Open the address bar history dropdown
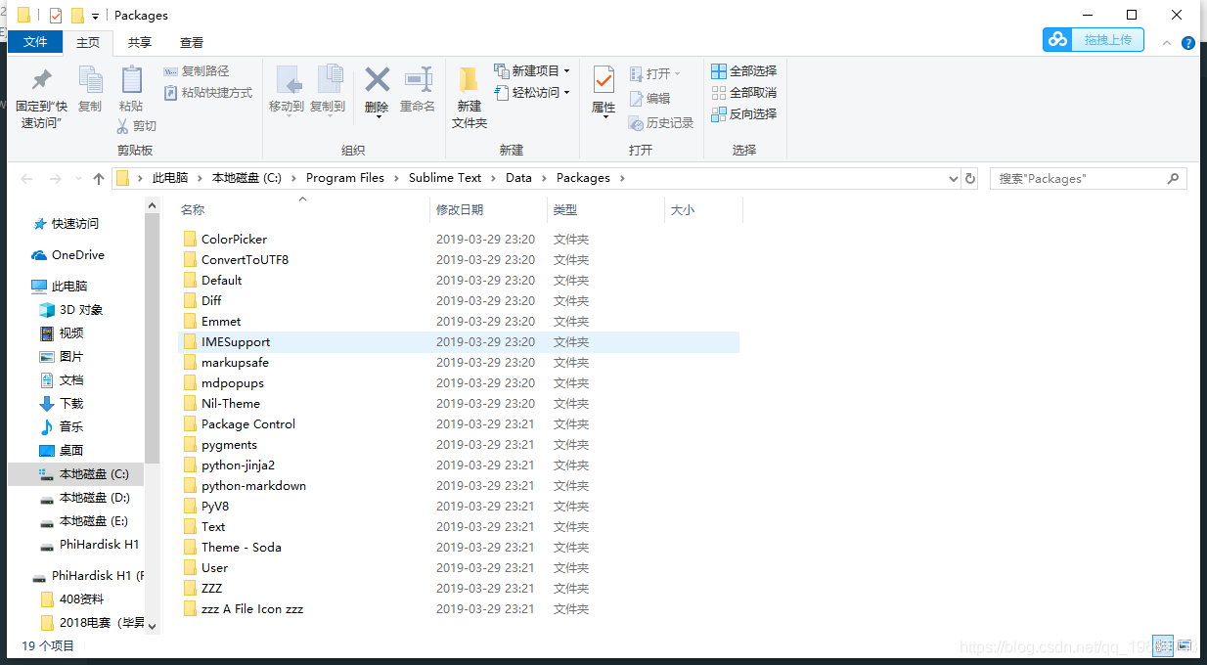1207x665 pixels. coord(955,179)
